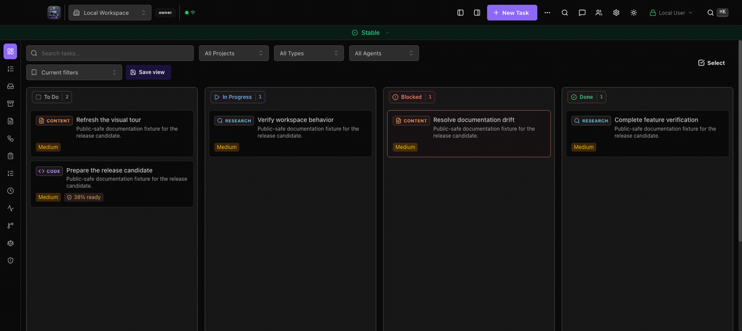The width and height of the screenshot is (742, 331).
Task: Click CONTENT tag on documentation drift card
Action: [x=411, y=120]
